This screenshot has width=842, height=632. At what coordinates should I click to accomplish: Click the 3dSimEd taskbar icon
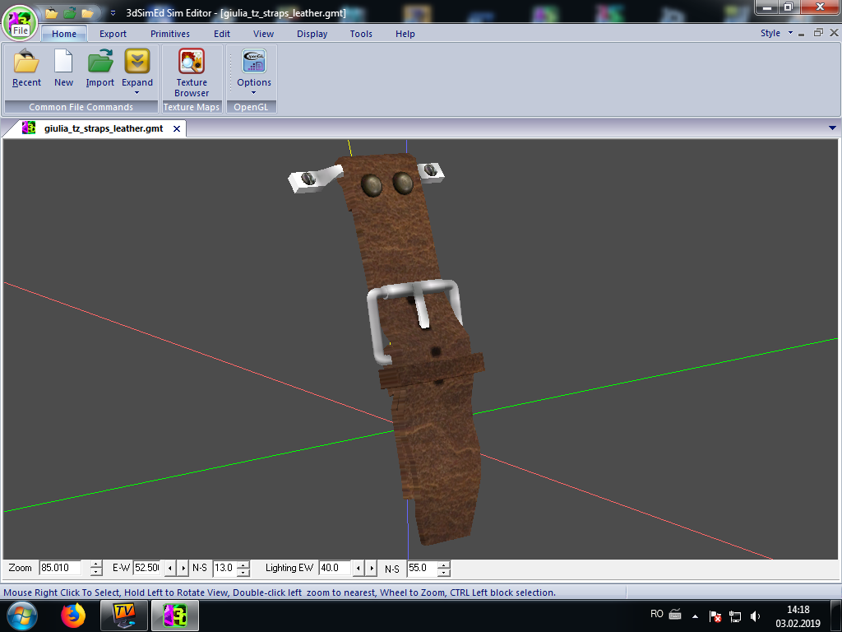175,616
